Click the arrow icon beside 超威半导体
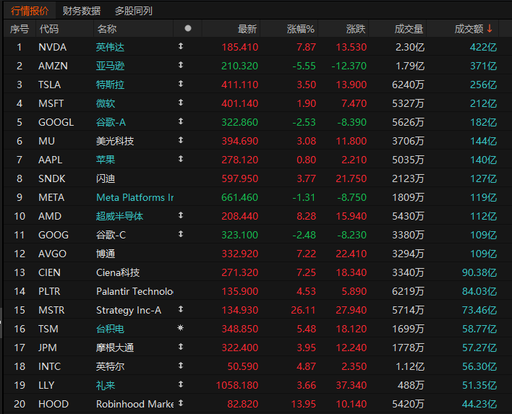Image resolution: width=512 pixels, height=414 pixels. click(181, 215)
